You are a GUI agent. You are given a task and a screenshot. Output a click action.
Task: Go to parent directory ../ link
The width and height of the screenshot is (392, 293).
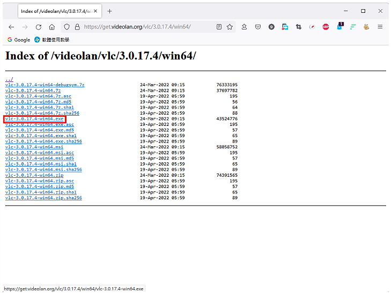[9, 79]
